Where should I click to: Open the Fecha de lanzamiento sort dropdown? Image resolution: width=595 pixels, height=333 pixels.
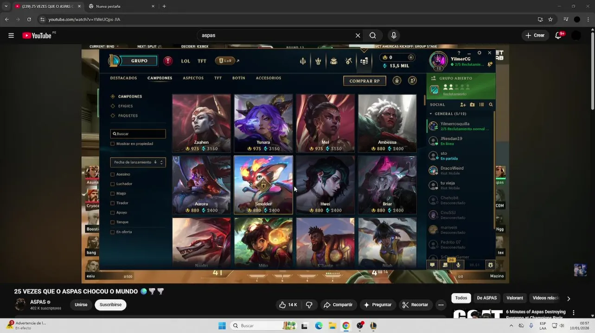pos(138,162)
